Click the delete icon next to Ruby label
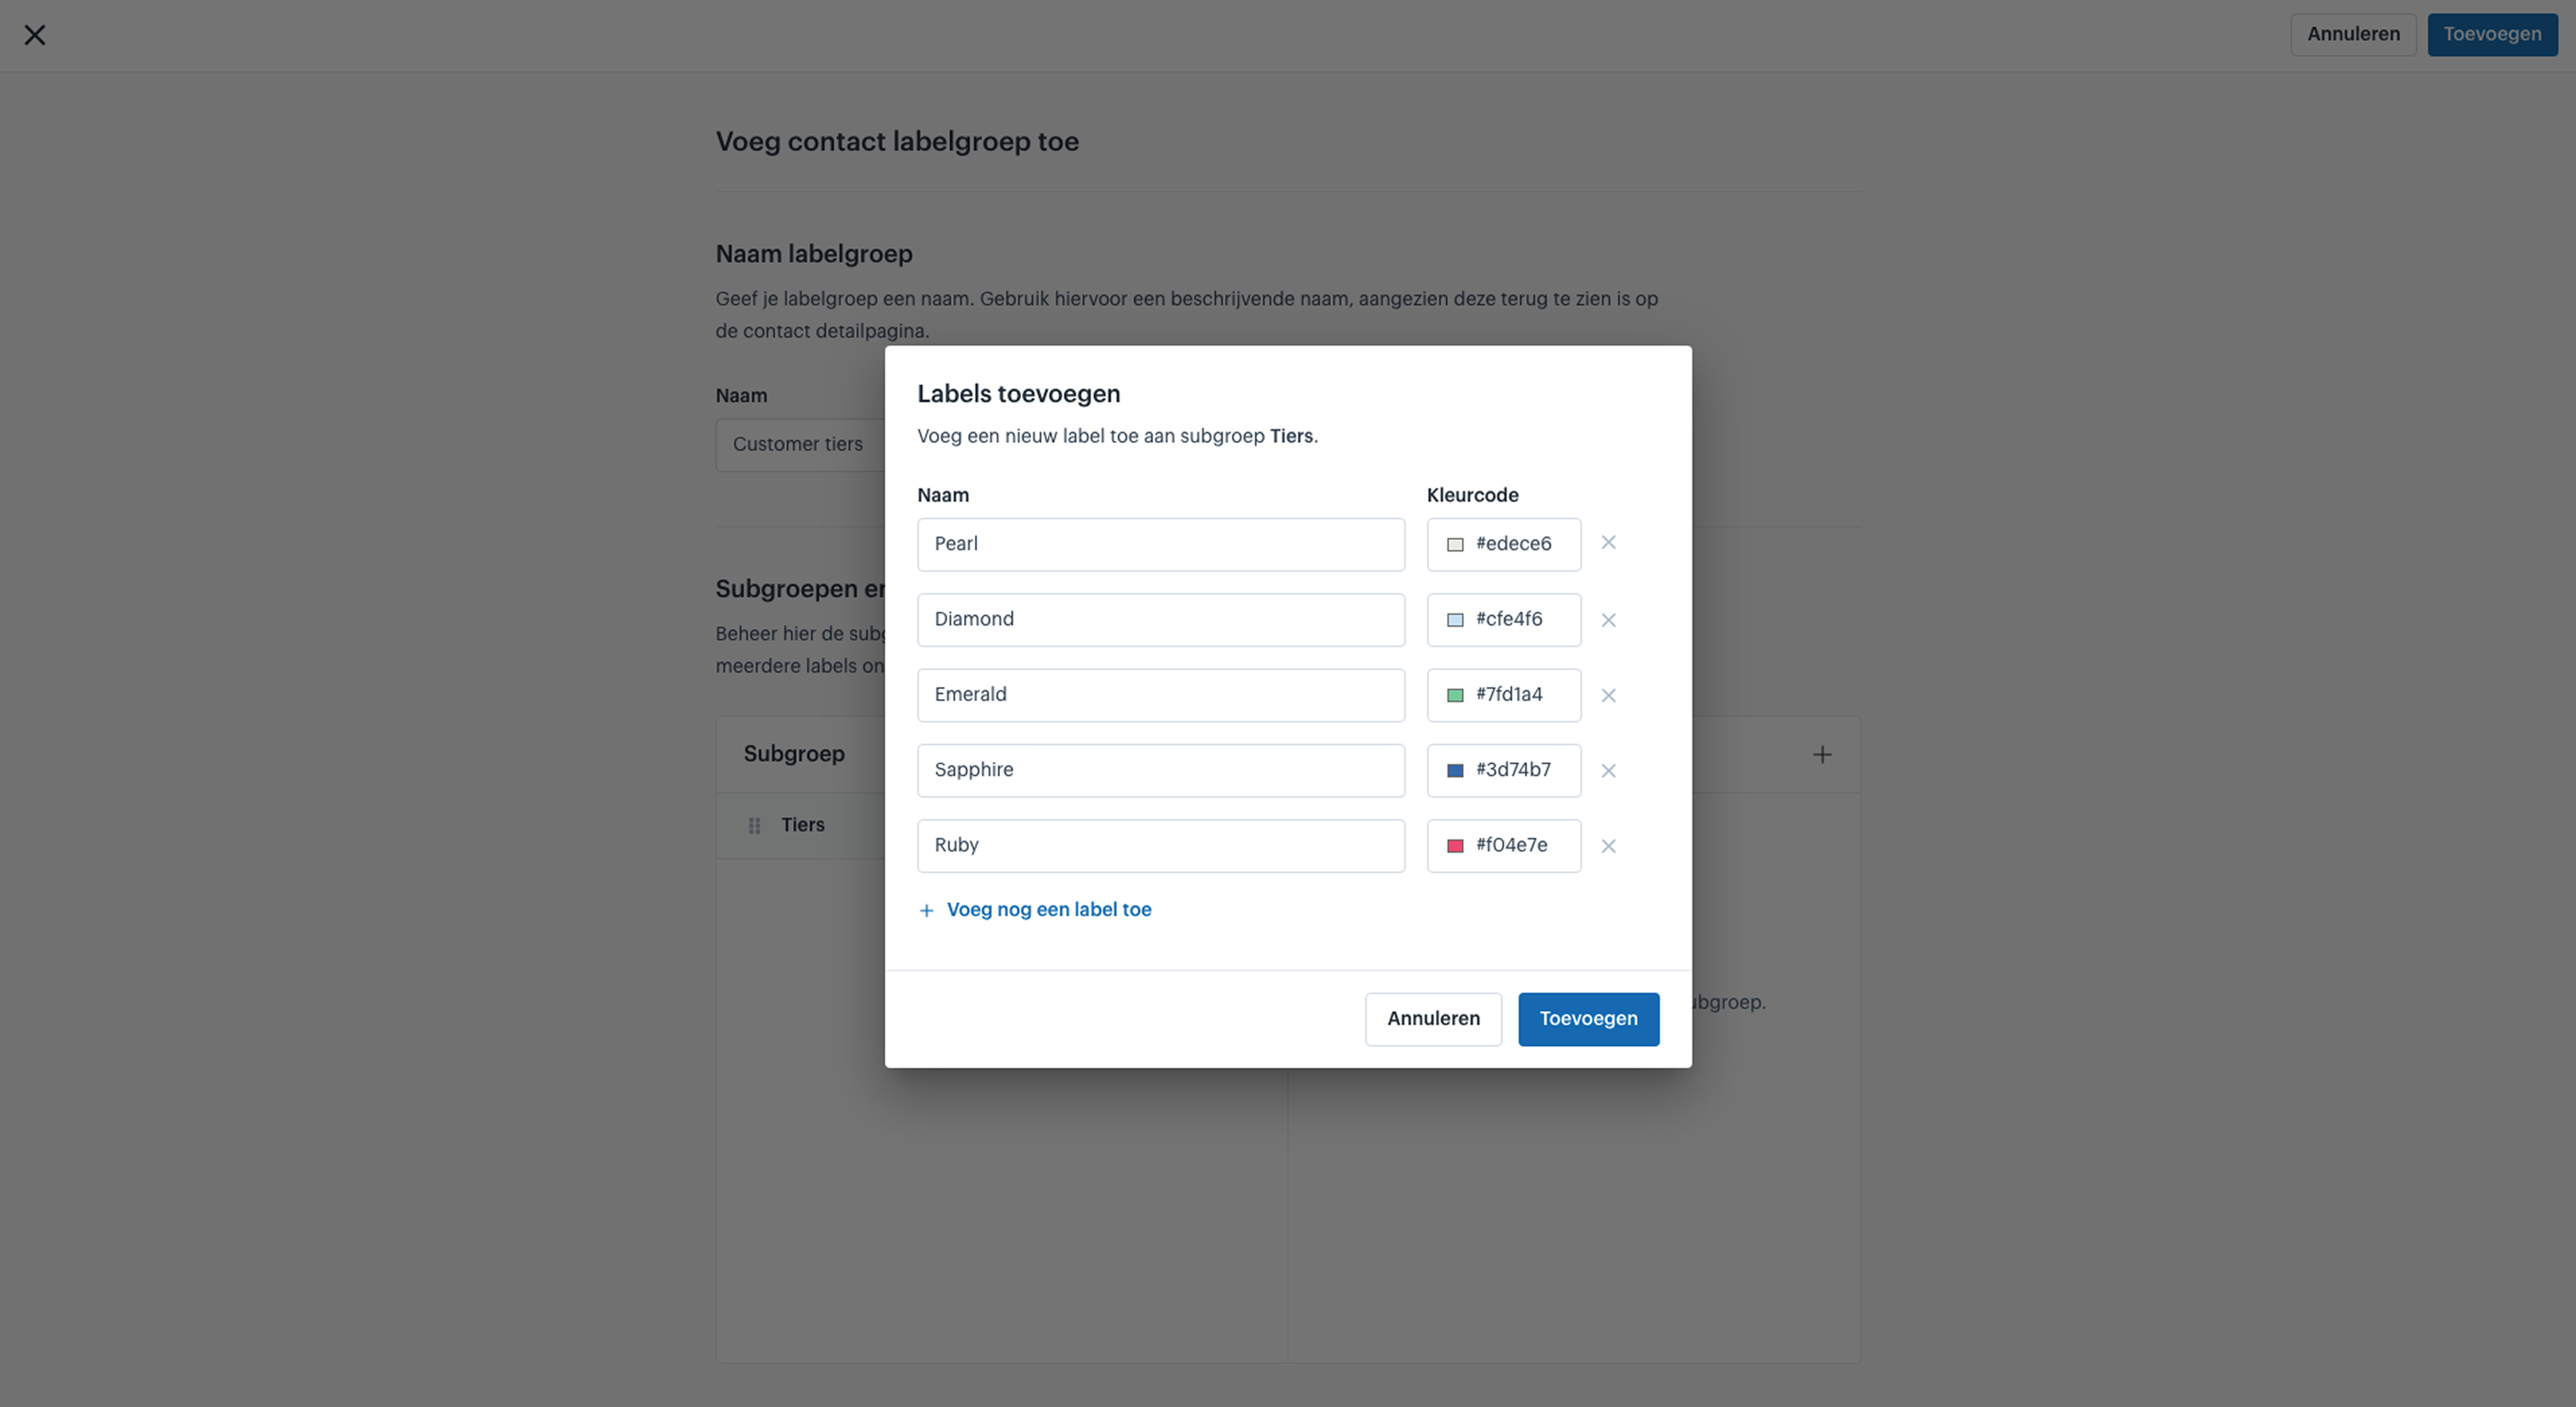Viewport: 2576px width, 1407px height. [x=1606, y=844]
